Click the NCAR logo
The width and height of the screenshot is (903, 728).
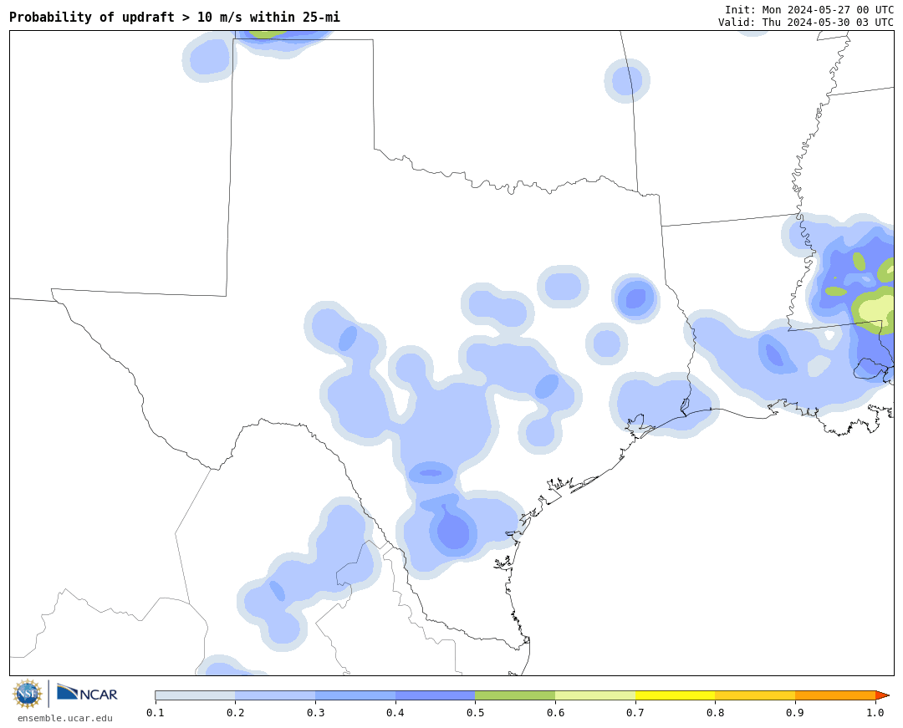[87, 694]
